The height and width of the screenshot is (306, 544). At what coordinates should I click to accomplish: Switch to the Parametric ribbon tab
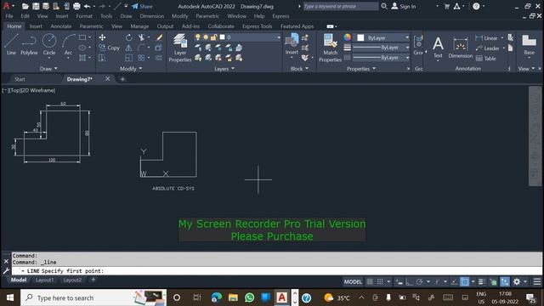[91, 26]
